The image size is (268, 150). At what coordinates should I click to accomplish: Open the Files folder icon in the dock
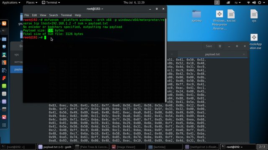[4, 39]
